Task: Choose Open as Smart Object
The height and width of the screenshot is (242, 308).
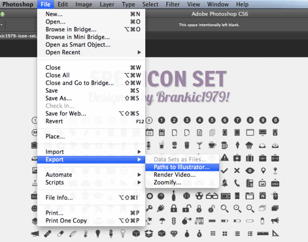Action: click(91, 45)
